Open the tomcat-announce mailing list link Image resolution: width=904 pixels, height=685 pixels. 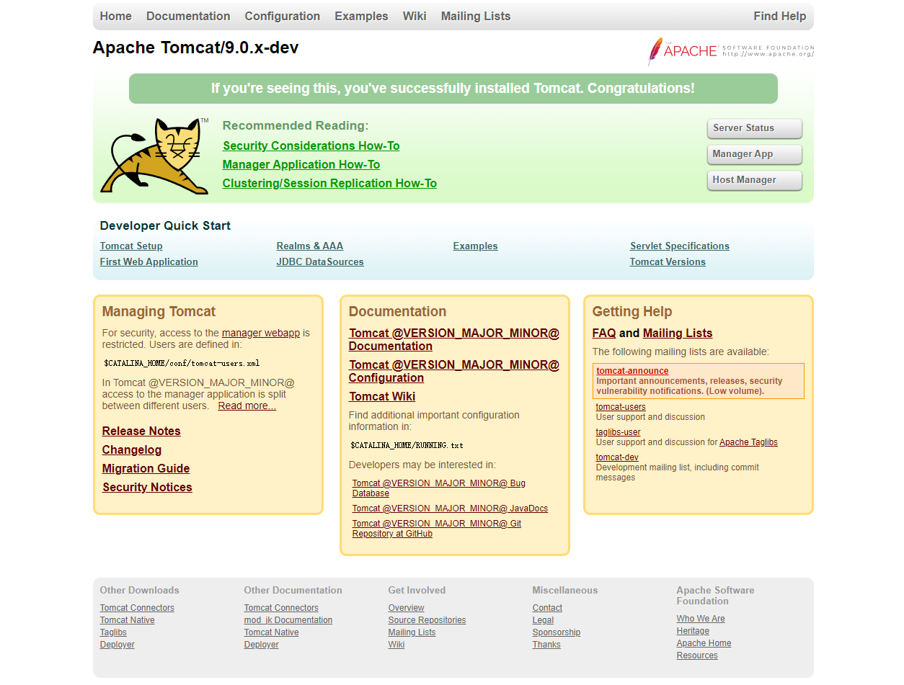click(632, 371)
